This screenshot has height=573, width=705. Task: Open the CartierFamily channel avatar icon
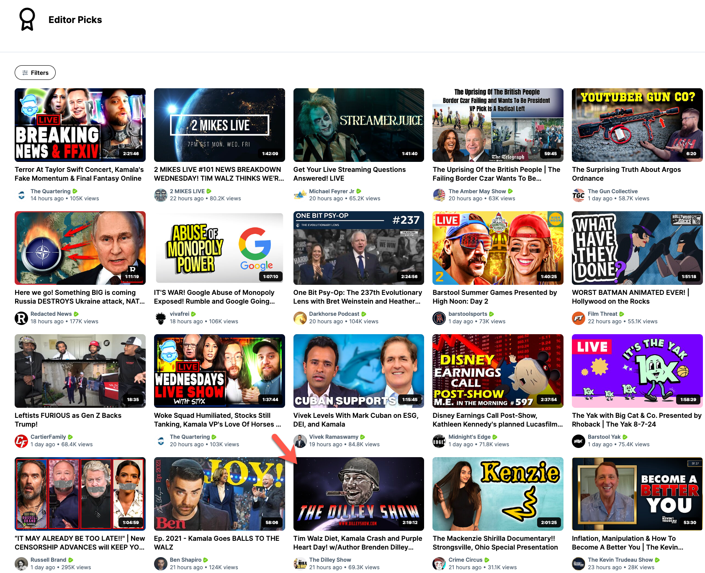21,441
